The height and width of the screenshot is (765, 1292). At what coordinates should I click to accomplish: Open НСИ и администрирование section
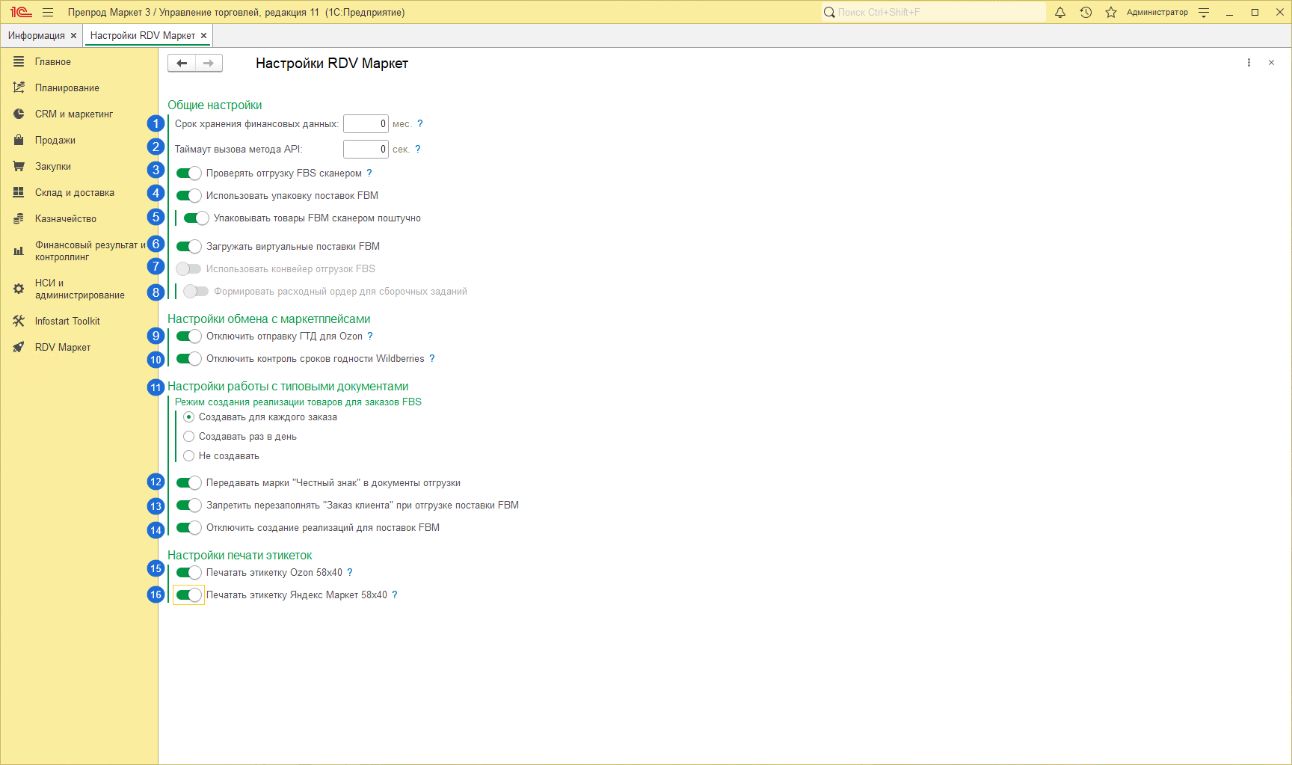coord(79,289)
